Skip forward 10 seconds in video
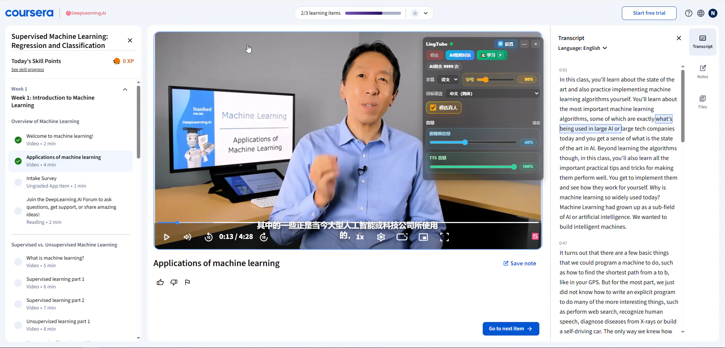 [x=264, y=237]
